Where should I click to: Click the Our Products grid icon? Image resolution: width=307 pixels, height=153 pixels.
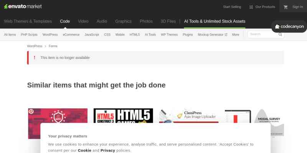coord(251,7)
